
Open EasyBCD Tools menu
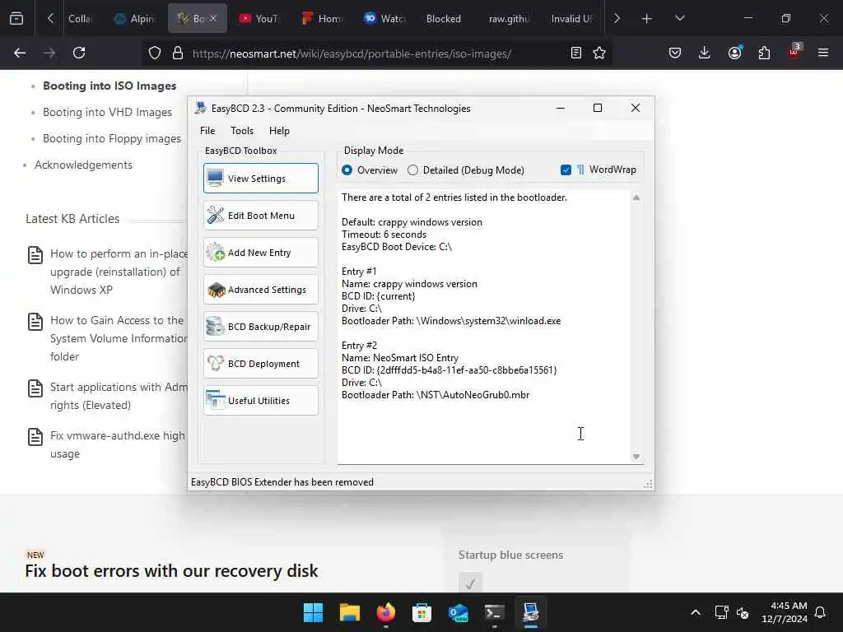242,131
